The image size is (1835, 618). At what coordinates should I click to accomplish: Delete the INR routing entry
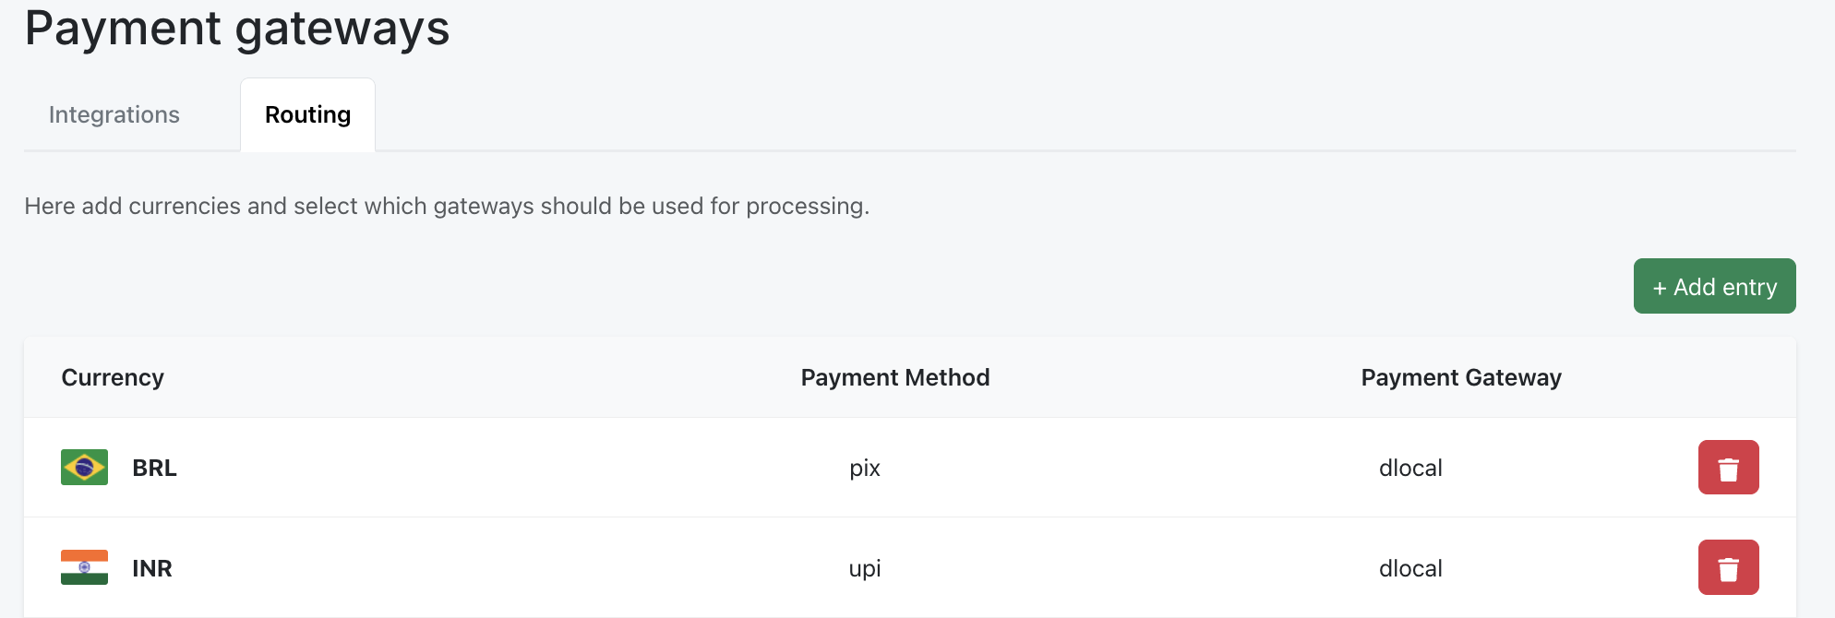click(1728, 567)
